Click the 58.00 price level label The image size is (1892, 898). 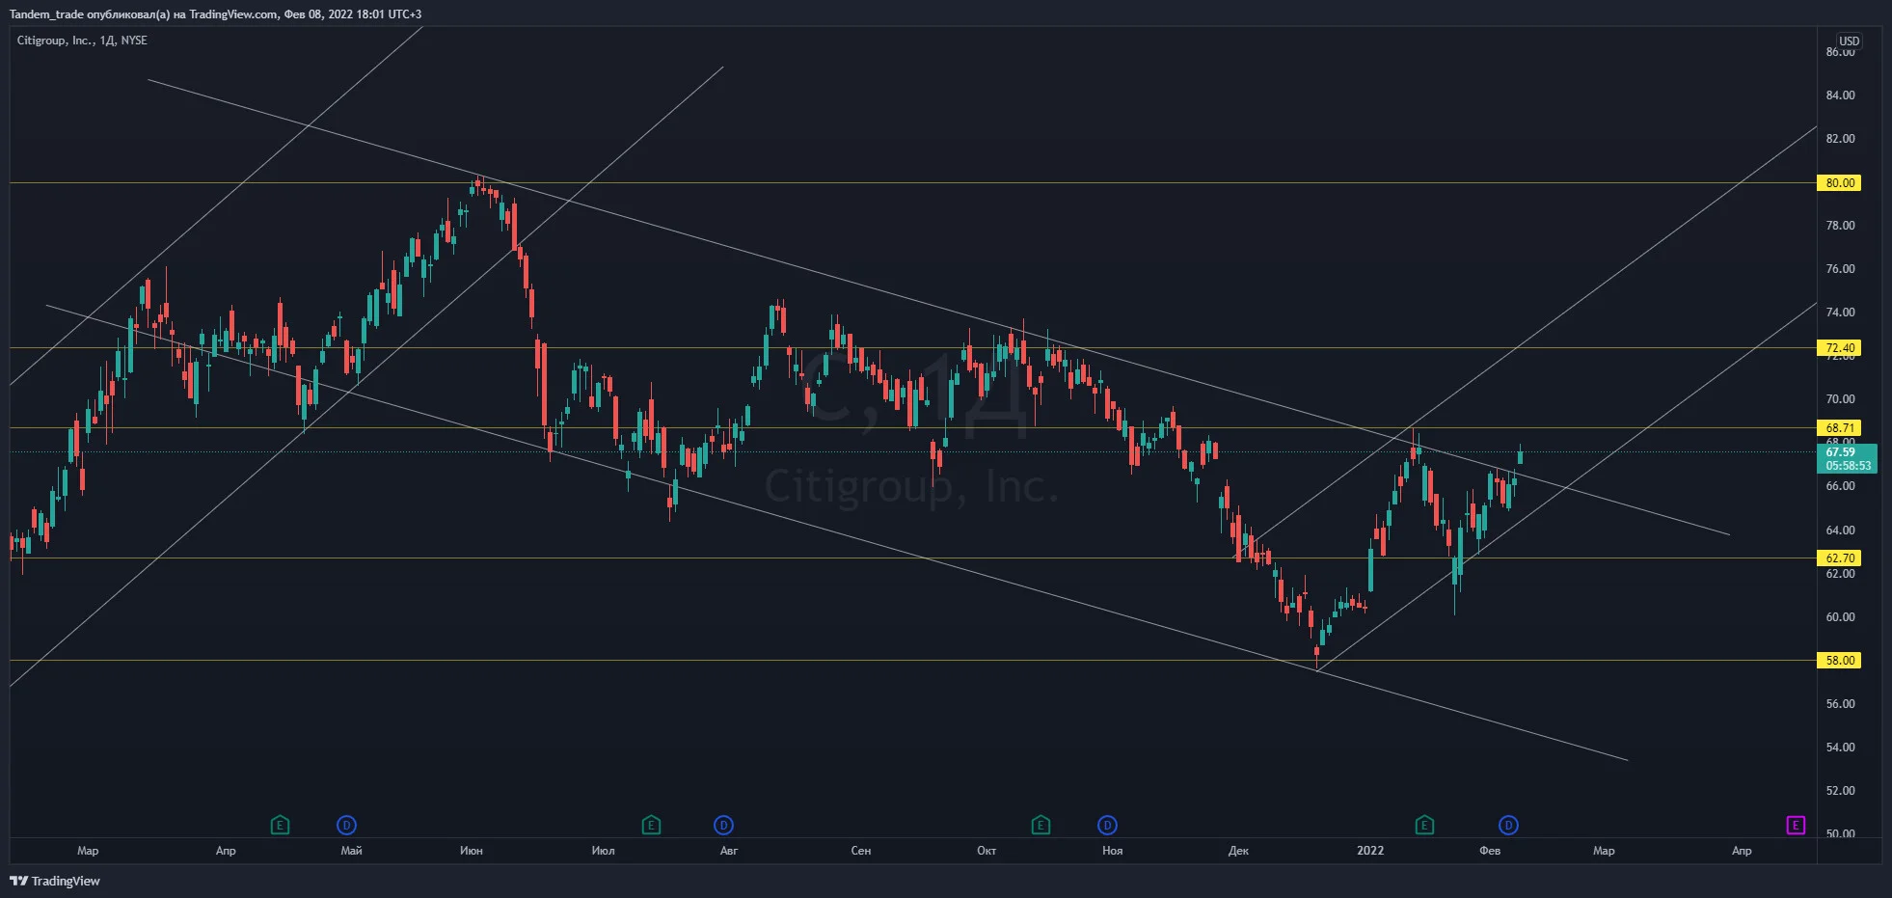(1840, 660)
